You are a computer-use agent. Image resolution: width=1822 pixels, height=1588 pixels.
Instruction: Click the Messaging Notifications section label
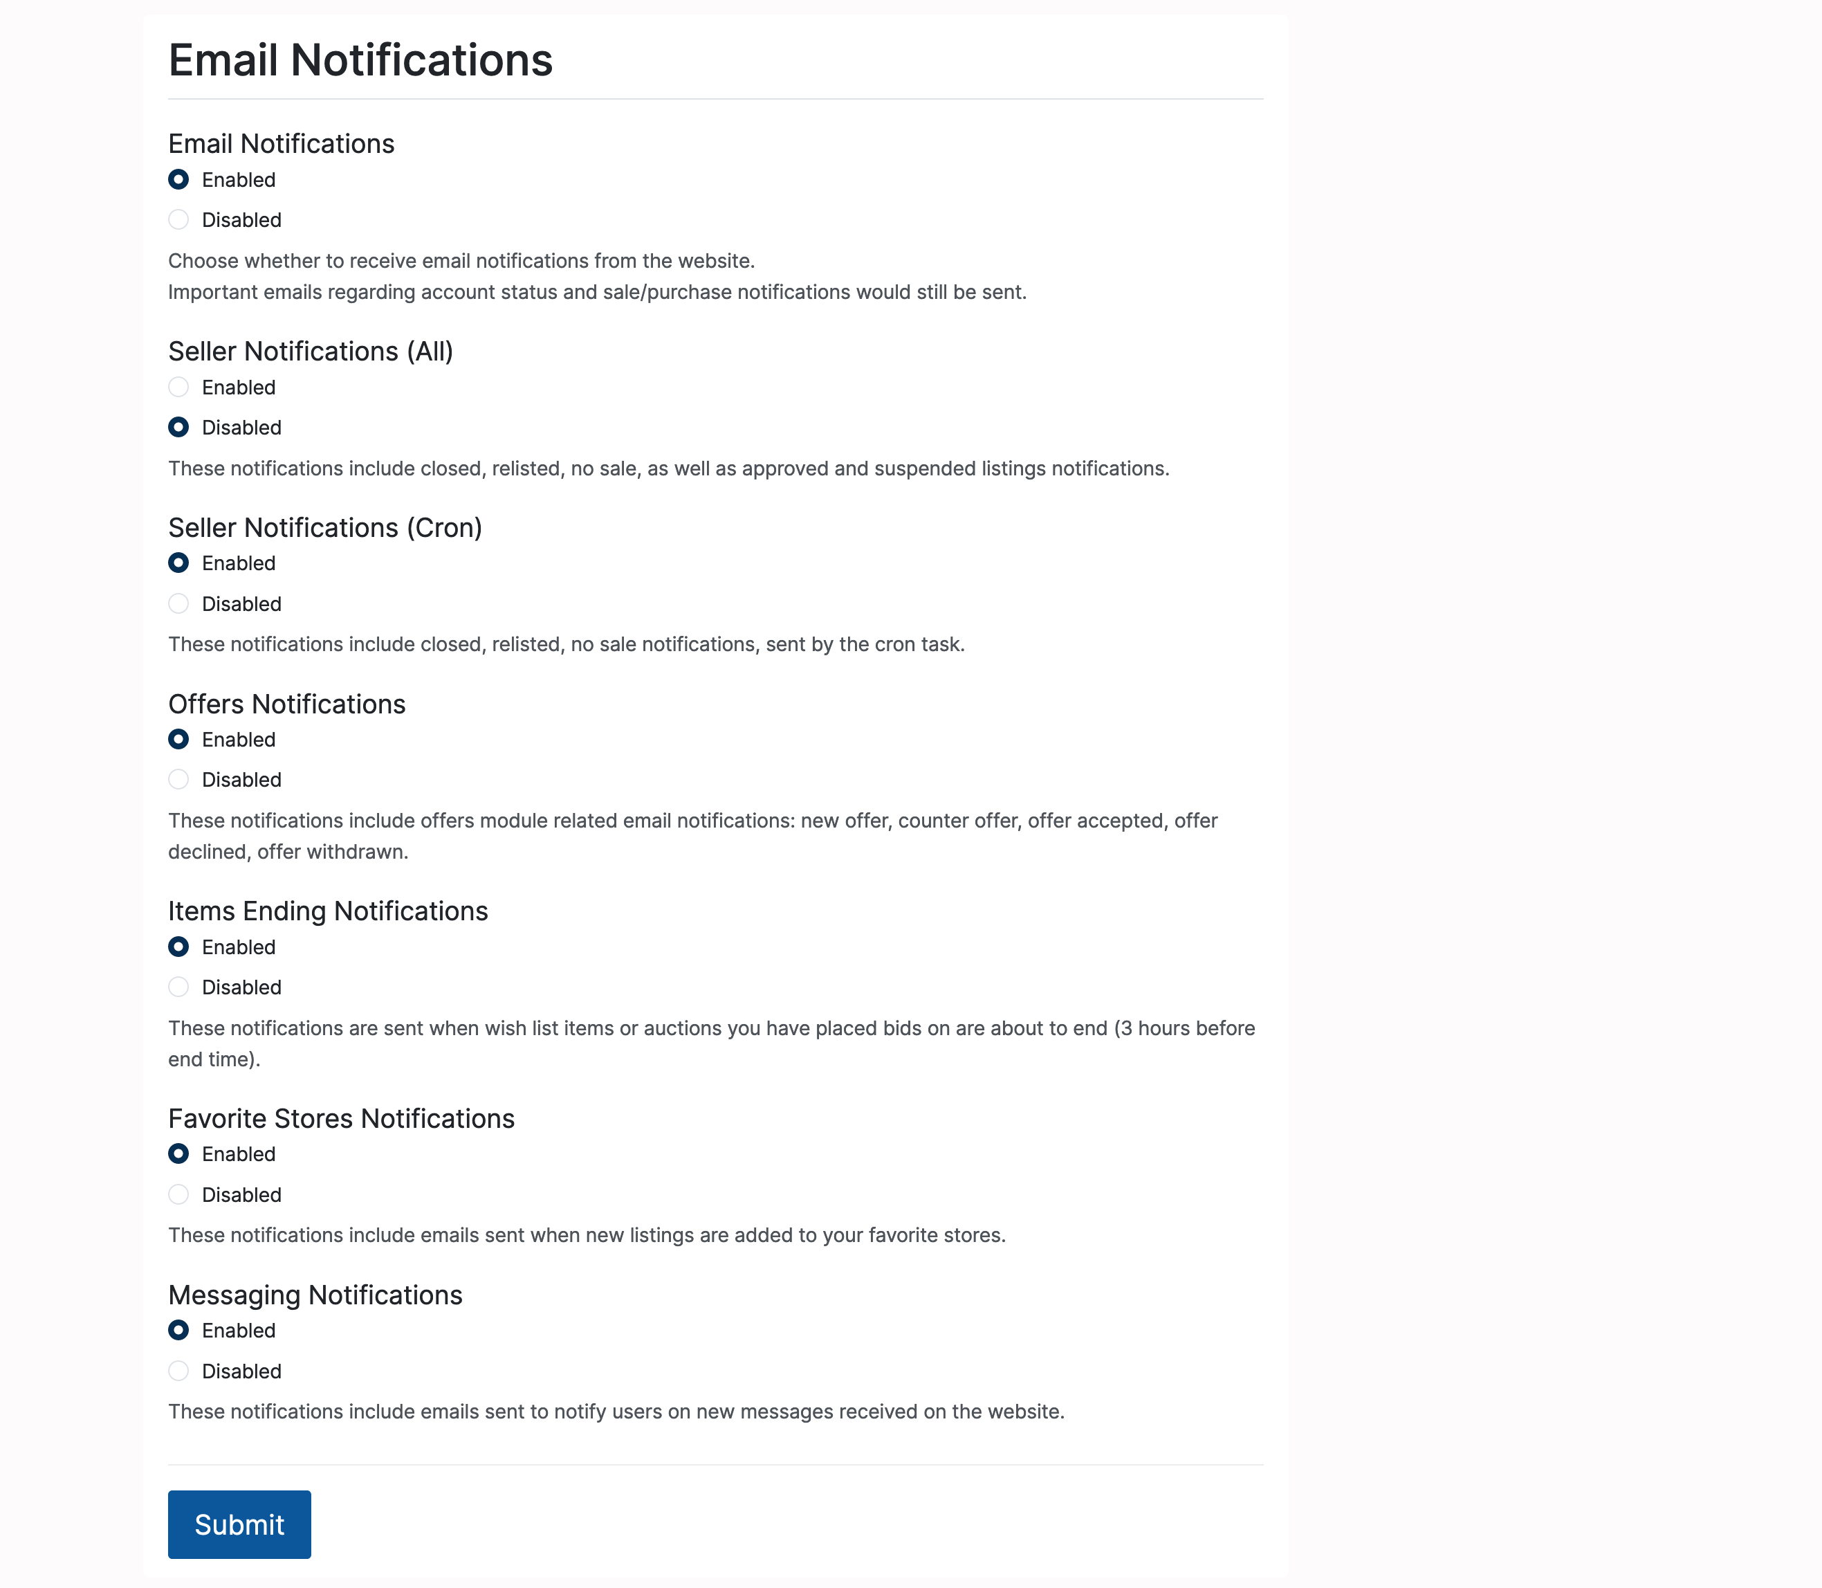(x=315, y=1295)
